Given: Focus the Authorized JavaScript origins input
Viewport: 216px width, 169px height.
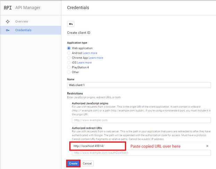Looking at the screenshot, I should [x=141, y=120].
